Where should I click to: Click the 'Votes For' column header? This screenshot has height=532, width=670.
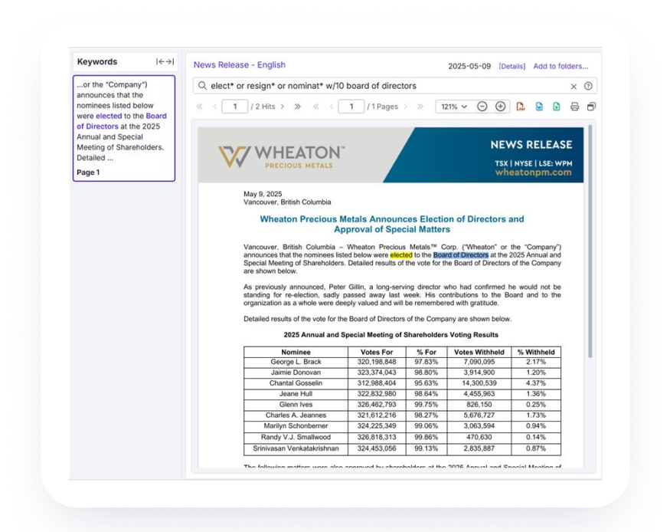pos(377,352)
